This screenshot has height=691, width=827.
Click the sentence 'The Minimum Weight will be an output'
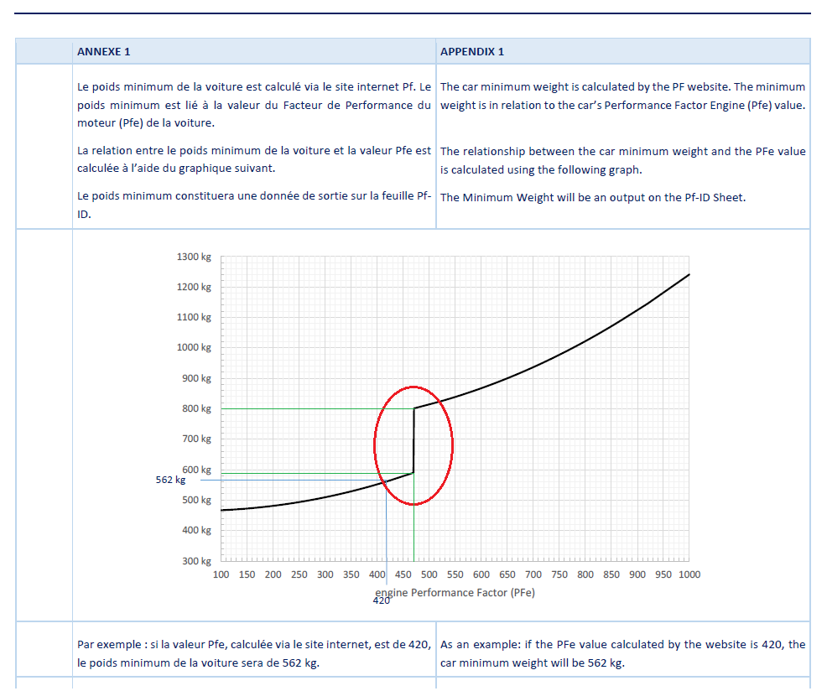pos(592,198)
